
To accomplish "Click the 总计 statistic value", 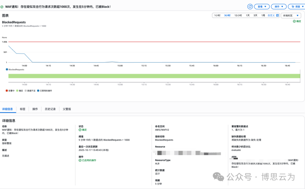I will [157, 174].
